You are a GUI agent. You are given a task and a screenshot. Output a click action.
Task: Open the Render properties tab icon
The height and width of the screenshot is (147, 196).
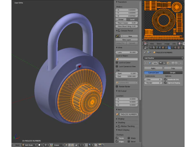[x=151, y=48]
